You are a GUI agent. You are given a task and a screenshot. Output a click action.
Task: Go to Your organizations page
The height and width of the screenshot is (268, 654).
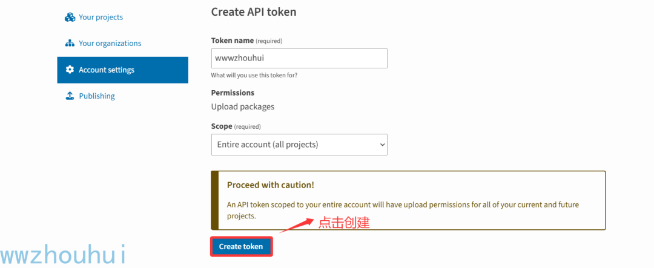click(110, 44)
